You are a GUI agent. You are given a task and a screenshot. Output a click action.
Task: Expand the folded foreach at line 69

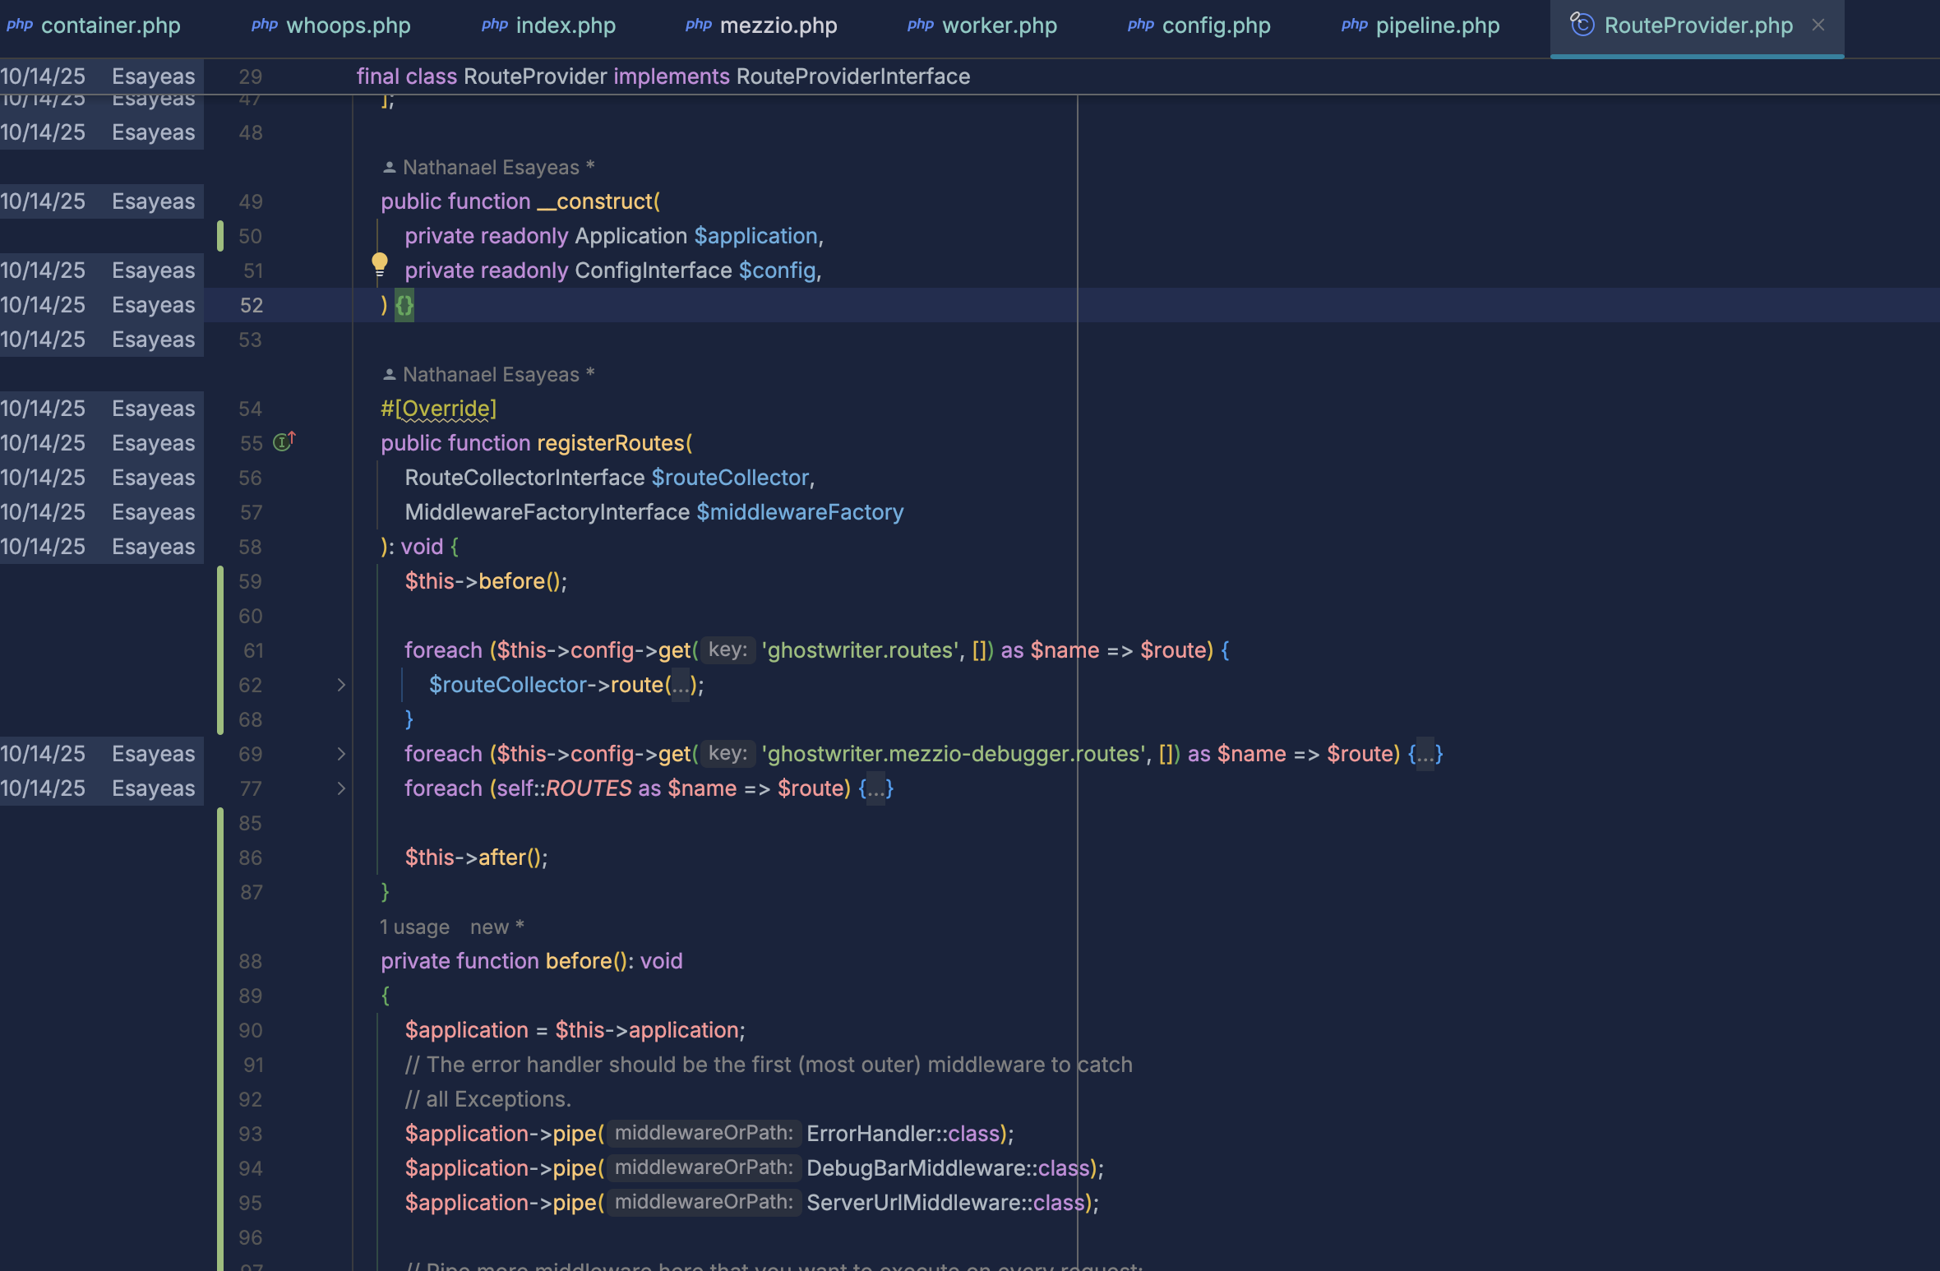pyautogui.click(x=341, y=754)
